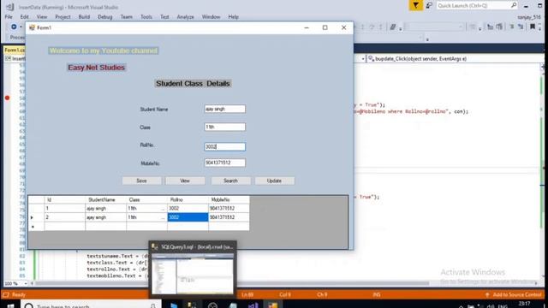
Task: Select the highlighted 3002 cell in row 2
Action: point(188,217)
